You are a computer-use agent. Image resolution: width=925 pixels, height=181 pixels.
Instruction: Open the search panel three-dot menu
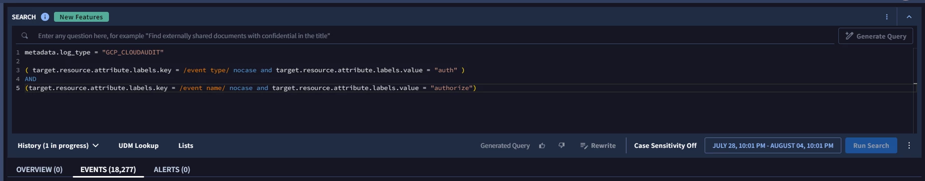coord(887,17)
